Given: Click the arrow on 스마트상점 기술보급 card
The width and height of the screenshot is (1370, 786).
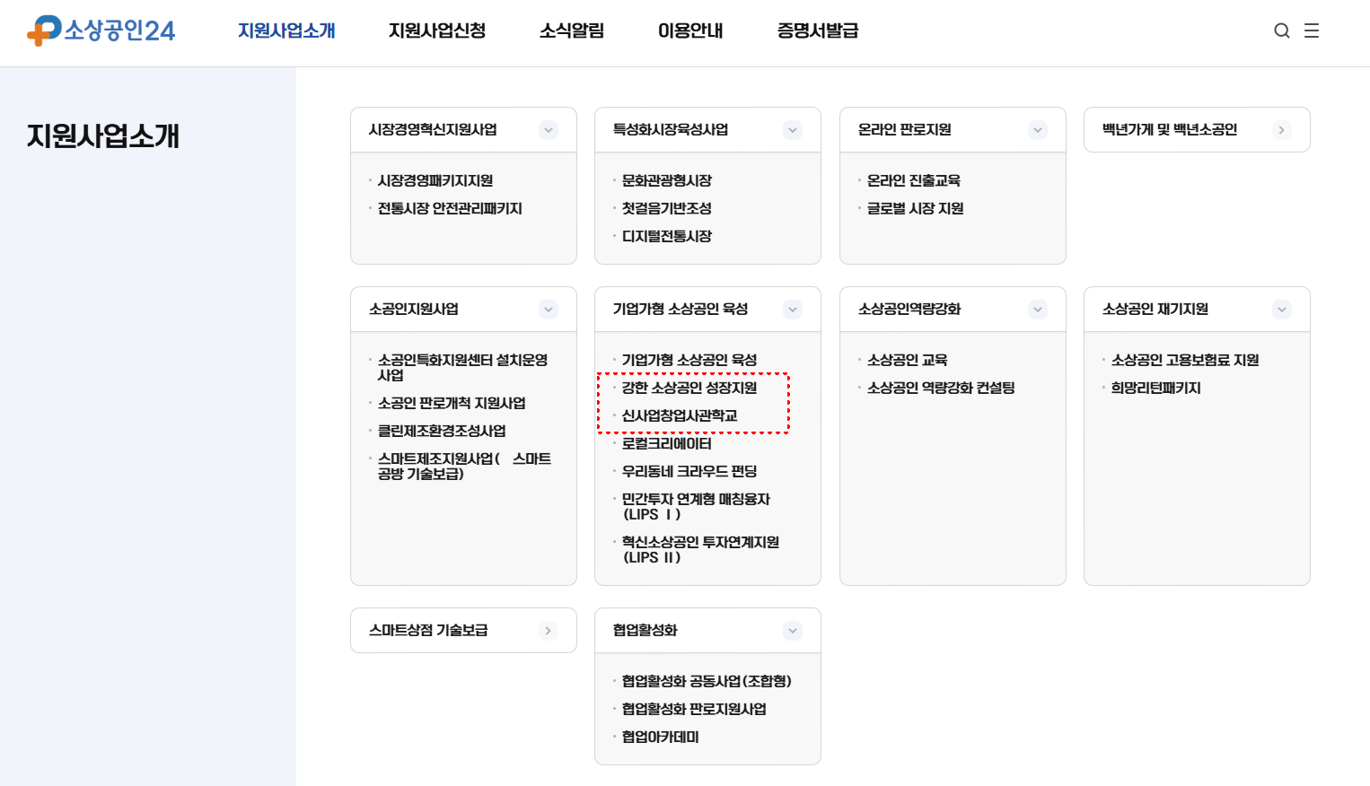Looking at the screenshot, I should point(549,630).
